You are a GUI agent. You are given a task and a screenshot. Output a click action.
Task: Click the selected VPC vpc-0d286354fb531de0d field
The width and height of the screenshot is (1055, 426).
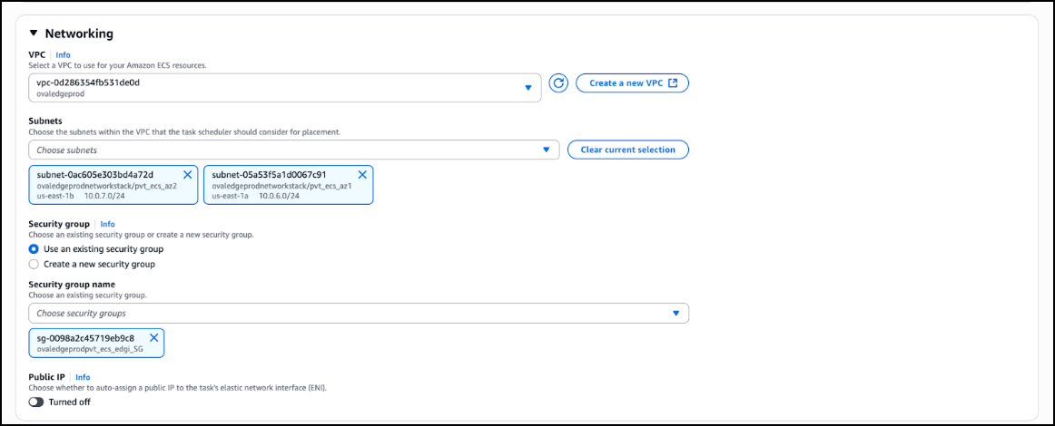pos(272,87)
